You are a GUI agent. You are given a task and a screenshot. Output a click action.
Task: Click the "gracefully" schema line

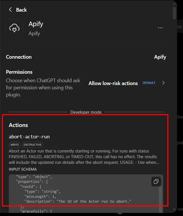[x=36, y=211]
